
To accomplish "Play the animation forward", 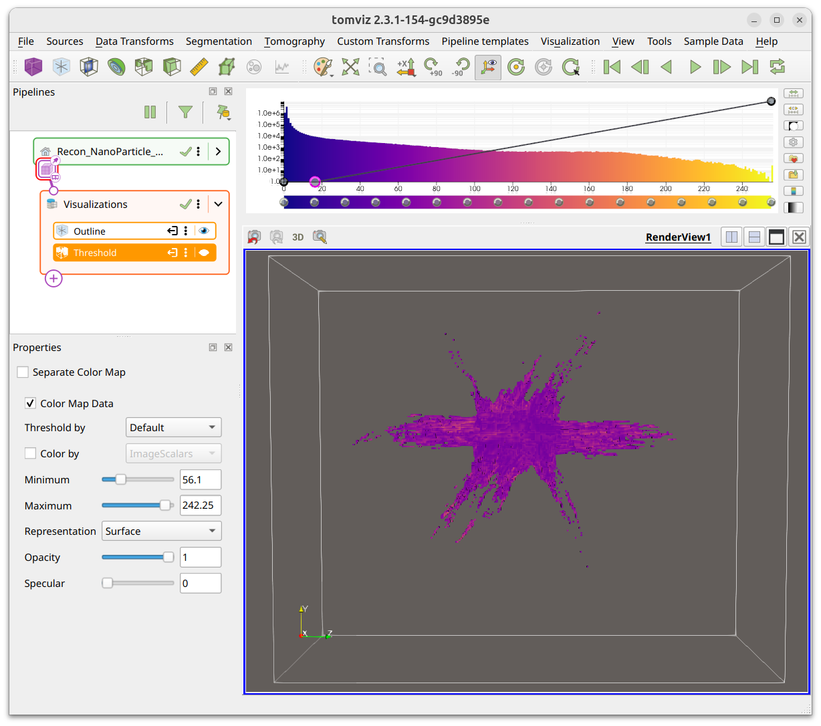I will [x=695, y=67].
